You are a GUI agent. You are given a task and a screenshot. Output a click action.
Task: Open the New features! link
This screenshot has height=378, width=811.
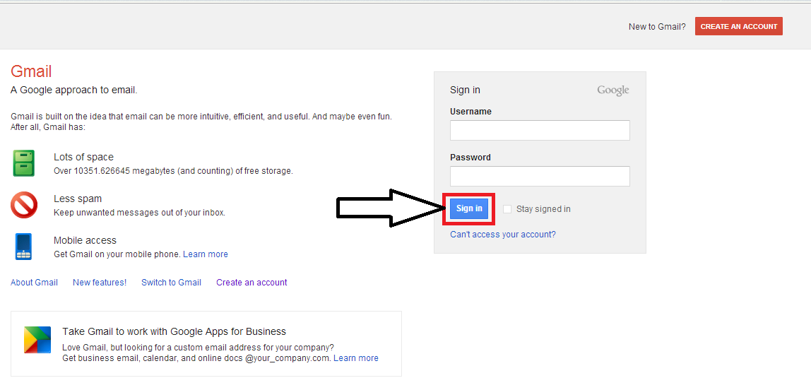(x=100, y=283)
